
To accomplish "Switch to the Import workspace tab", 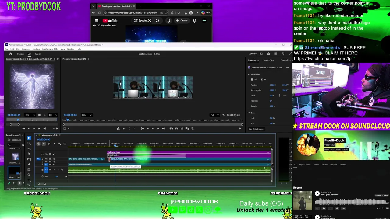I will (x=20, y=54).
